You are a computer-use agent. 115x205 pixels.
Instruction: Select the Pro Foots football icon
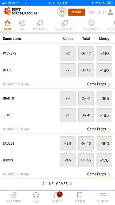(x=40, y=23)
